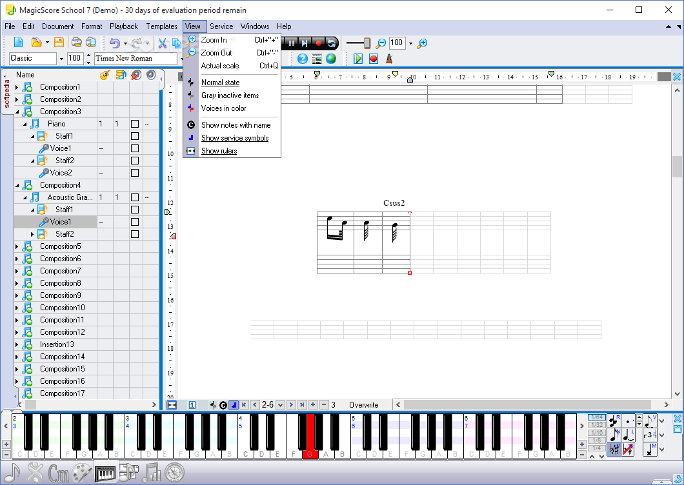Click the Overwrite mode label in the status bar
The height and width of the screenshot is (485, 684).
(x=364, y=405)
